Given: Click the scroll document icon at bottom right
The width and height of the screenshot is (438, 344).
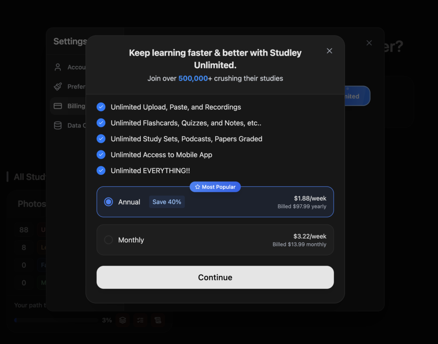Looking at the screenshot, I should tap(158, 320).
